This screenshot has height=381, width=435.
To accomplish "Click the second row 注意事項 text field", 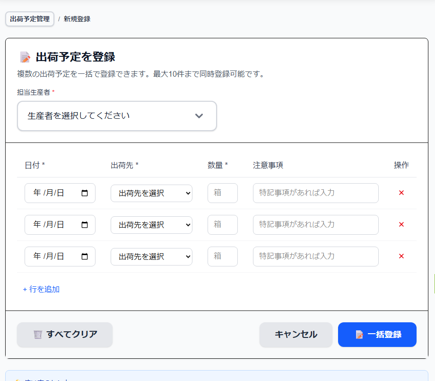I will click(x=315, y=225).
